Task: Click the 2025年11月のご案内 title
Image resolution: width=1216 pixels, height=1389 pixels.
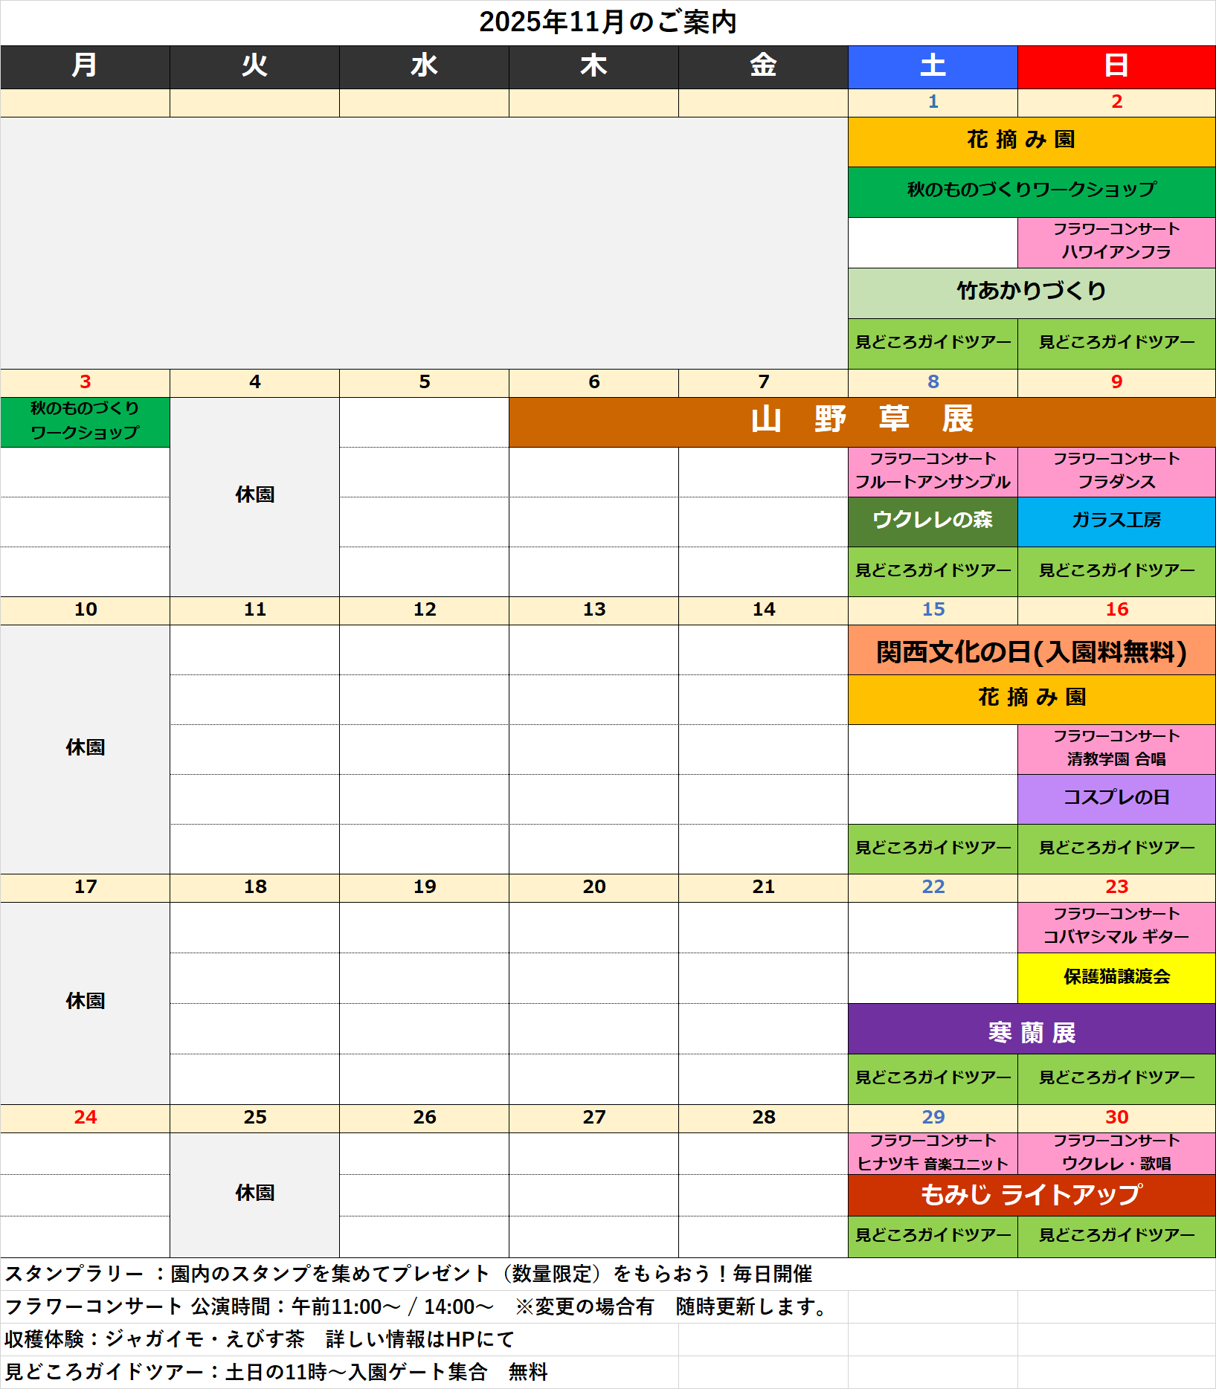Action: [x=608, y=22]
